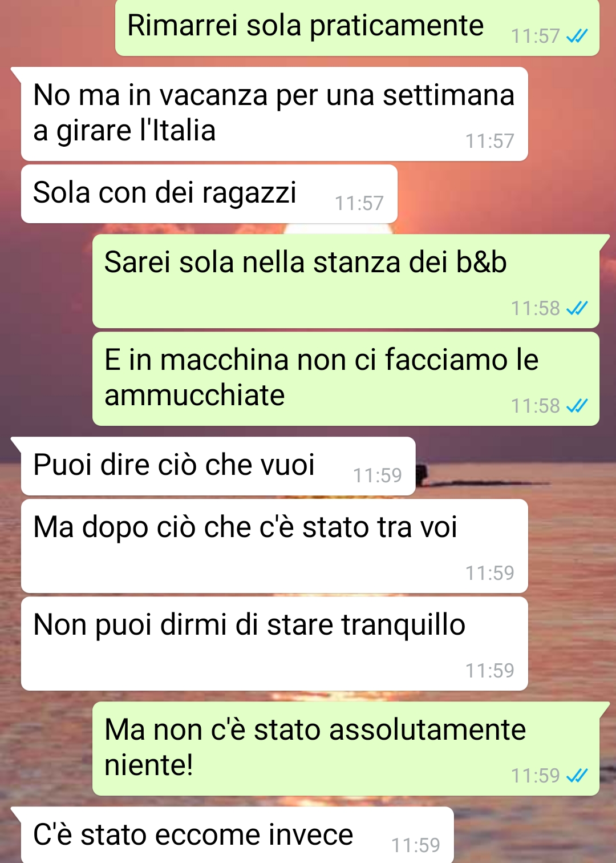The width and height of the screenshot is (616, 863).
Task: Tap read ticks on 'assolutamente niente!' message
Action: [577, 776]
